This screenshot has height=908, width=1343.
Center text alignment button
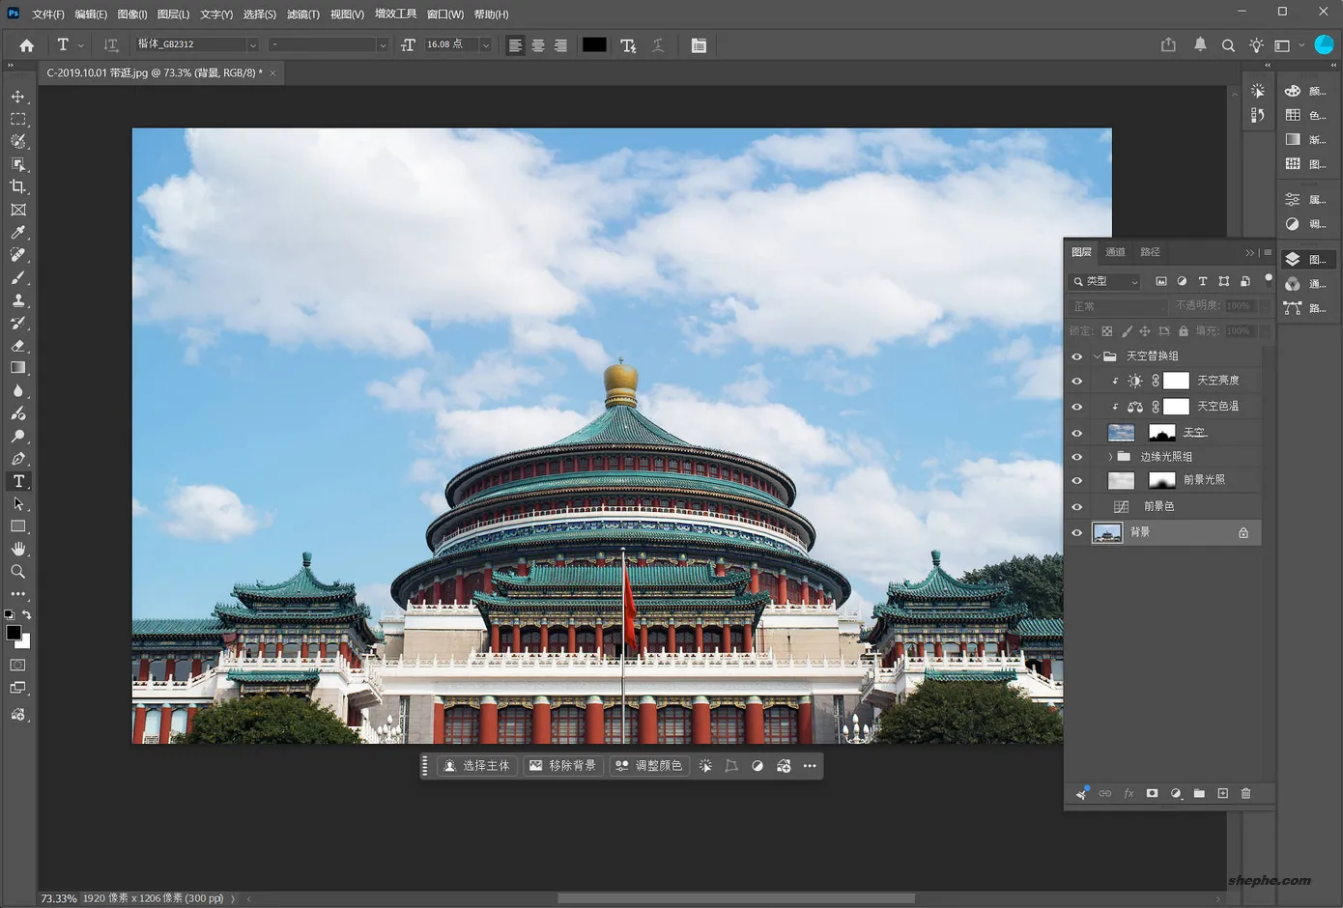coord(538,45)
